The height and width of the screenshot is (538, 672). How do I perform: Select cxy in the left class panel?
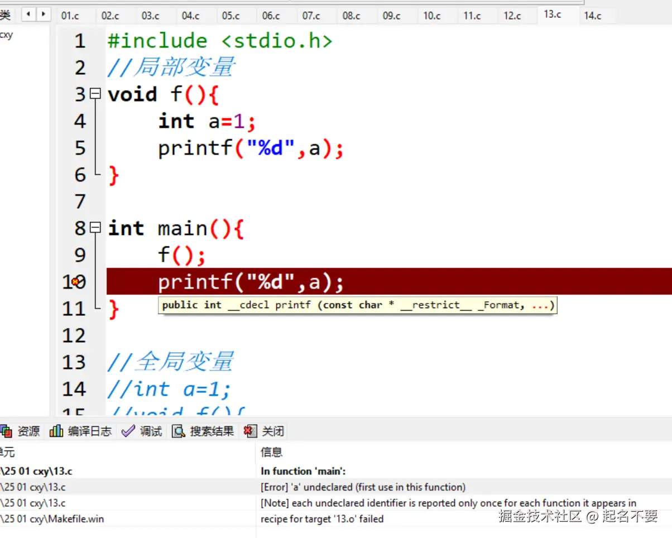pyautogui.click(x=6, y=35)
